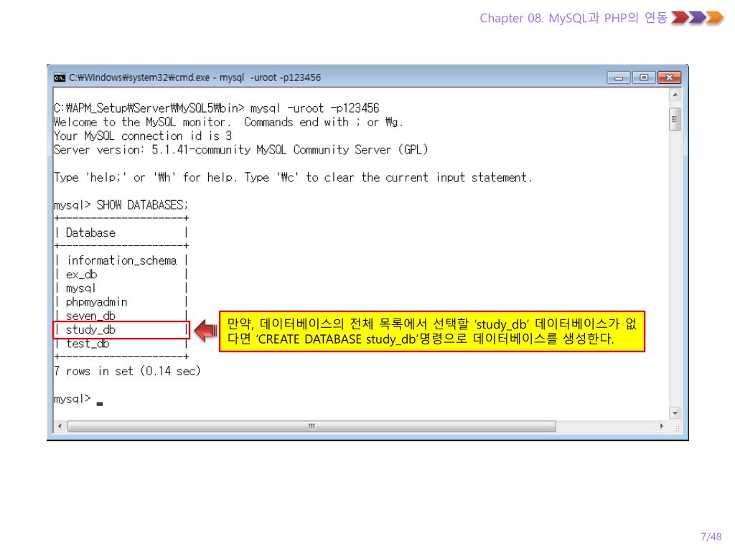The width and height of the screenshot is (735, 551).
Task: Click the vertical scrollbar thumb
Action: 675,120
